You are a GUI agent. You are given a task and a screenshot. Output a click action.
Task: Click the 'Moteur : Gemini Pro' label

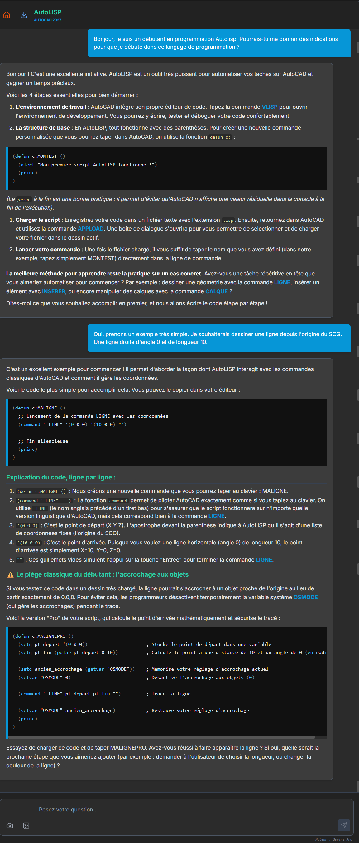pyautogui.click(x=333, y=839)
